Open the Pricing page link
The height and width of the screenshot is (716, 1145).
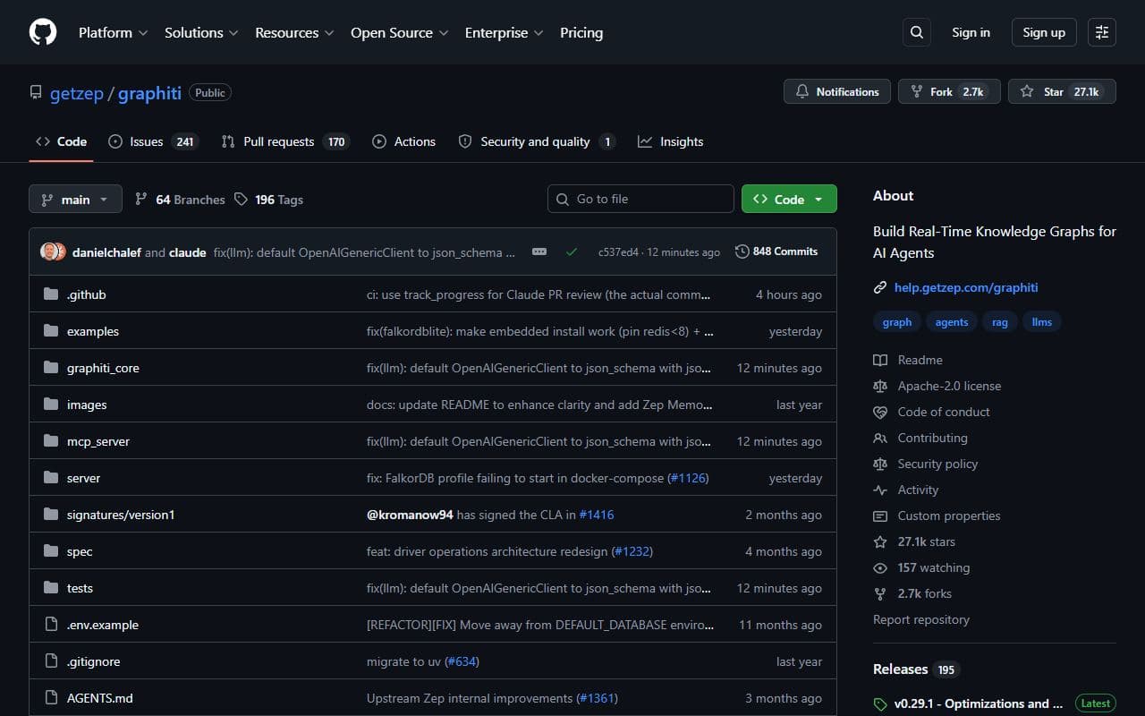581,32
